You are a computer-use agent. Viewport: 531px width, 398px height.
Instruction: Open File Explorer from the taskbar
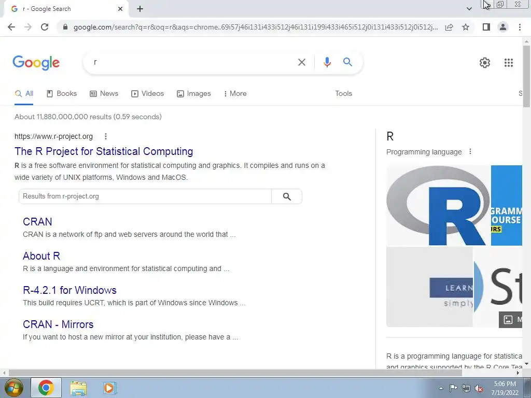(x=78, y=388)
